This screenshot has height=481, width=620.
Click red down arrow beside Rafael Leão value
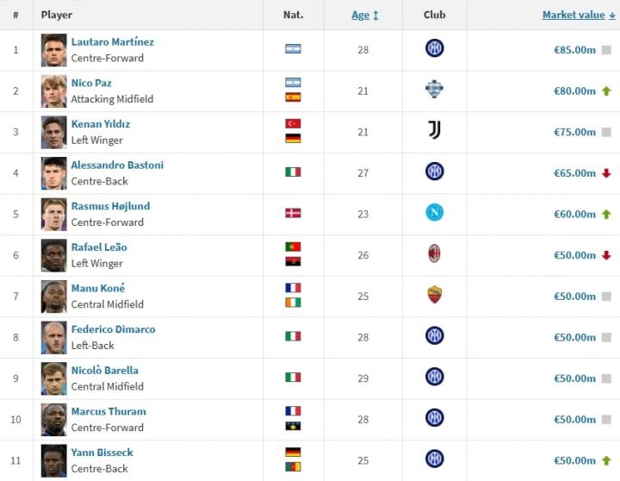[606, 255]
